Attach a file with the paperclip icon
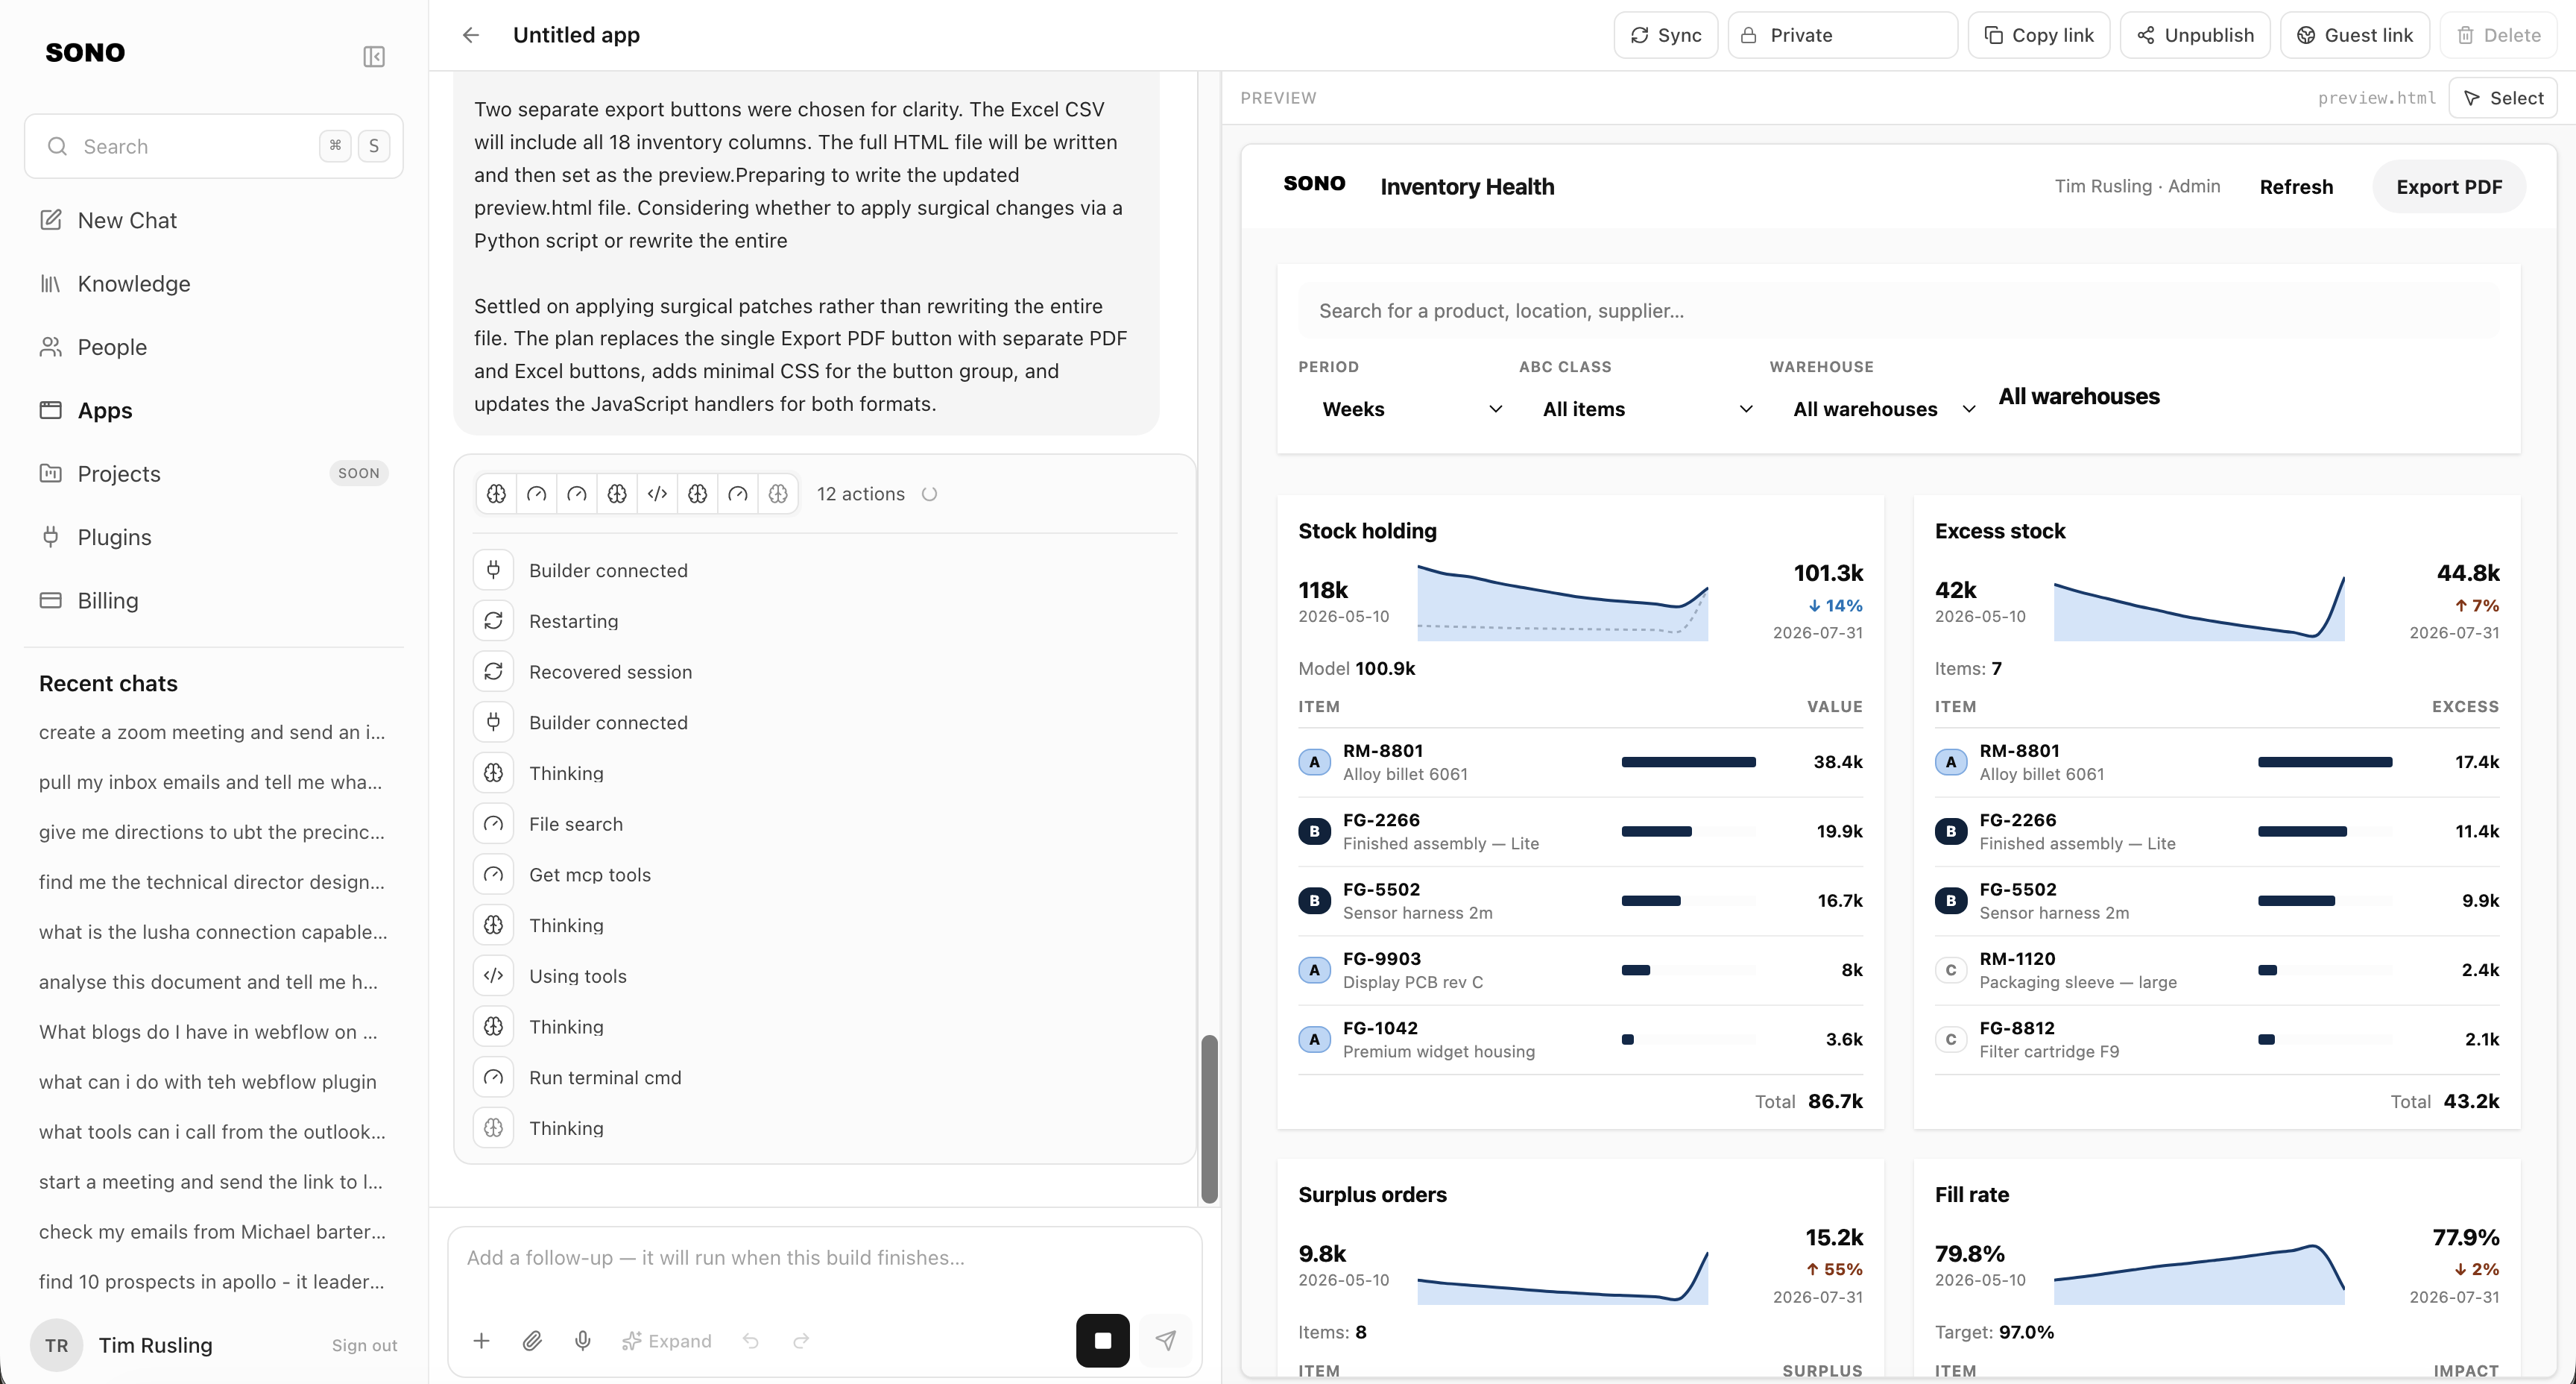 coord(532,1340)
